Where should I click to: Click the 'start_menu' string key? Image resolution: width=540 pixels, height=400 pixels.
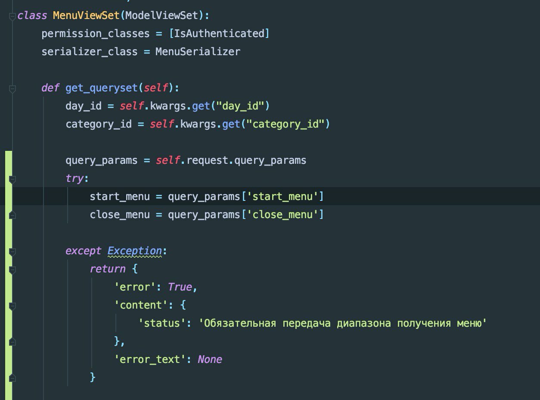[x=282, y=197]
